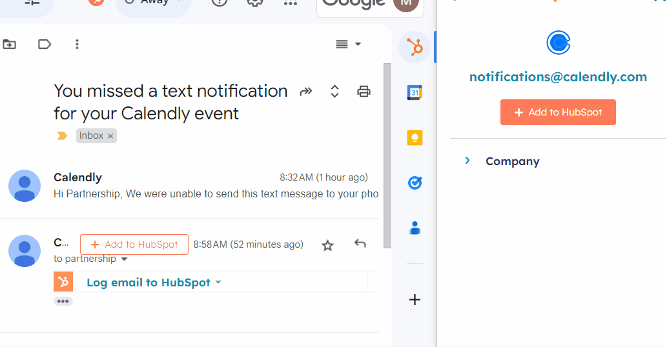
Task: Click the Company section label
Action: [x=512, y=161]
